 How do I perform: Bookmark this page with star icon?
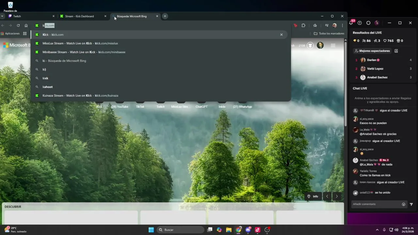(x=315, y=25)
